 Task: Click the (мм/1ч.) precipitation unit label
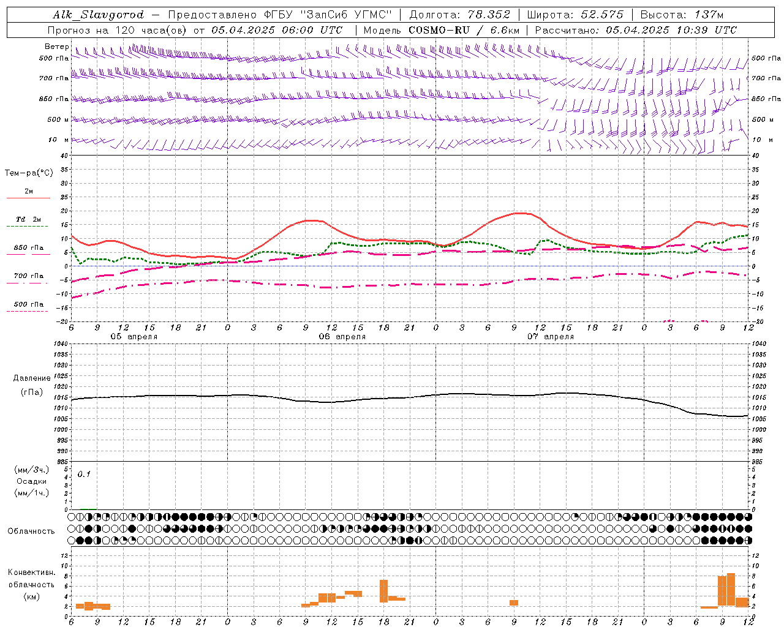32,493
